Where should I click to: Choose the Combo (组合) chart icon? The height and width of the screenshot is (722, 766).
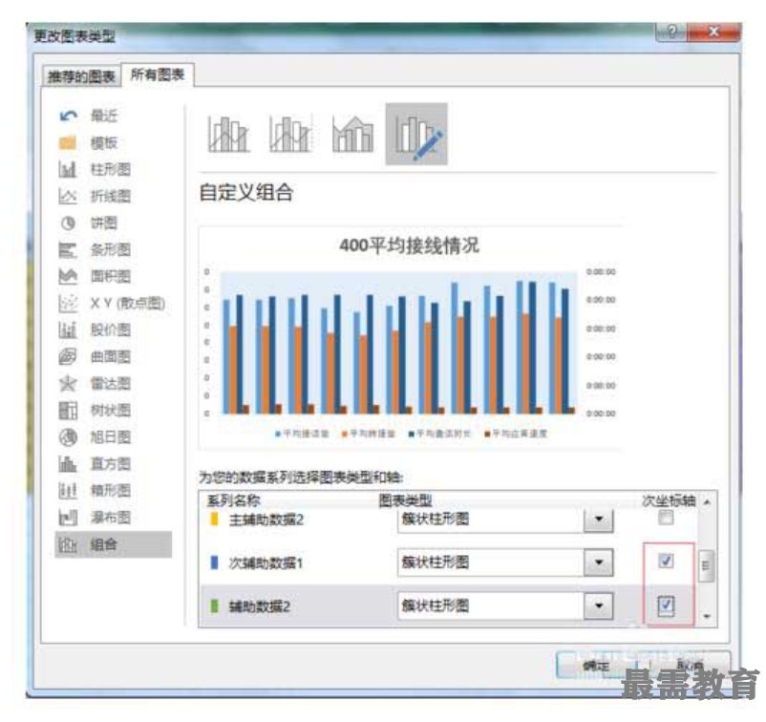click(68, 544)
